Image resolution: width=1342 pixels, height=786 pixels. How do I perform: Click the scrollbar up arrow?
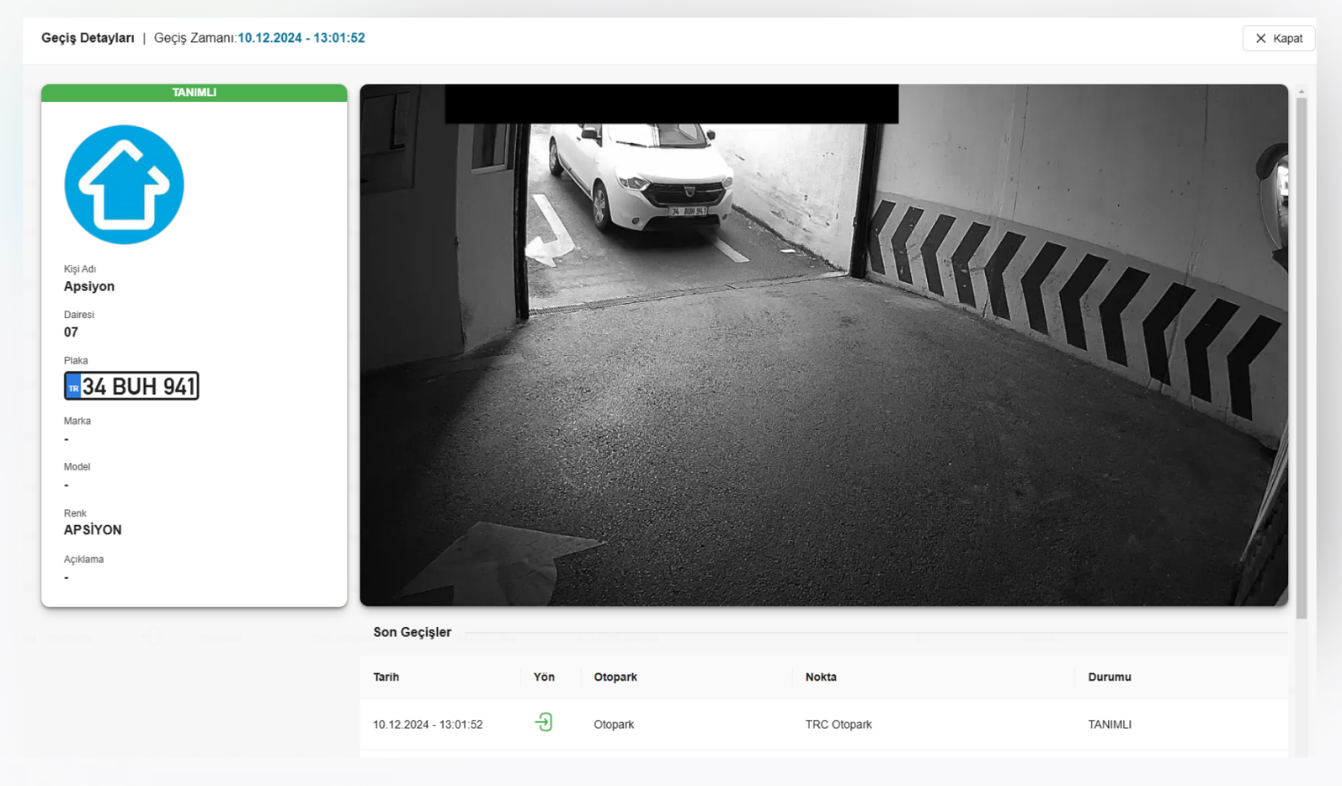tap(1302, 91)
